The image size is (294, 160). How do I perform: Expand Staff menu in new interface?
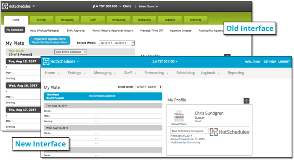[130, 73]
